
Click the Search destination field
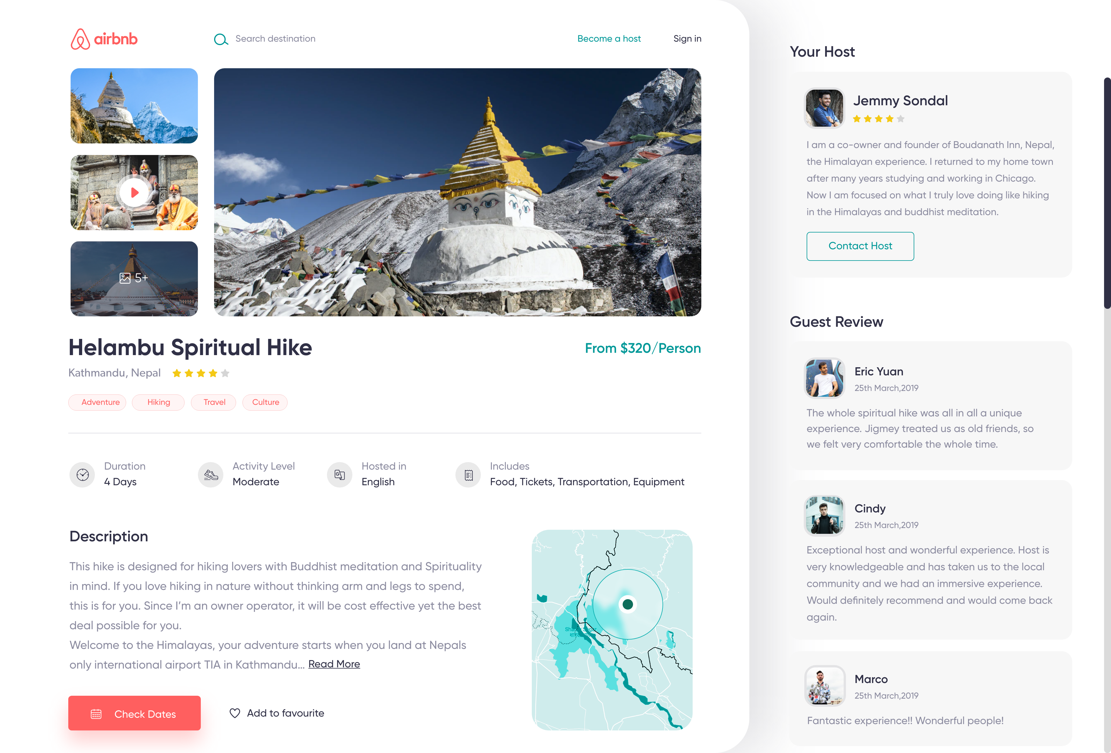tap(275, 39)
